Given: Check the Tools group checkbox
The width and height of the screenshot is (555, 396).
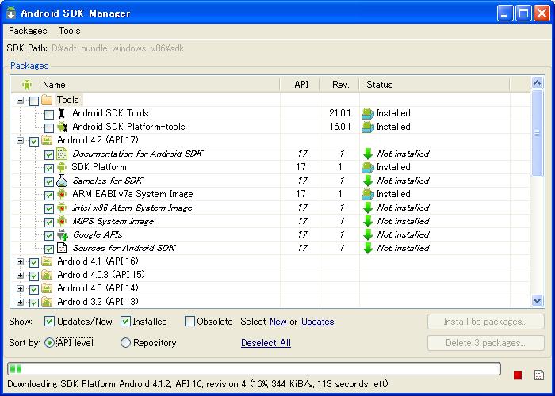Looking at the screenshot, I should [x=34, y=101].
